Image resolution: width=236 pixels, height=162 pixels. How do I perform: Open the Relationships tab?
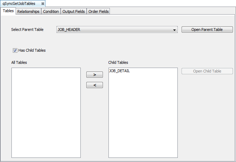pyautogui.click(x=28, y=11)
